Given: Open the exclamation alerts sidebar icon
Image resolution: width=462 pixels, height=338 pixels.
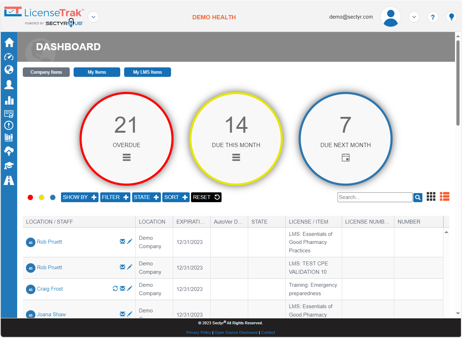Looking at the screenshot, I should tap(9, 125).
